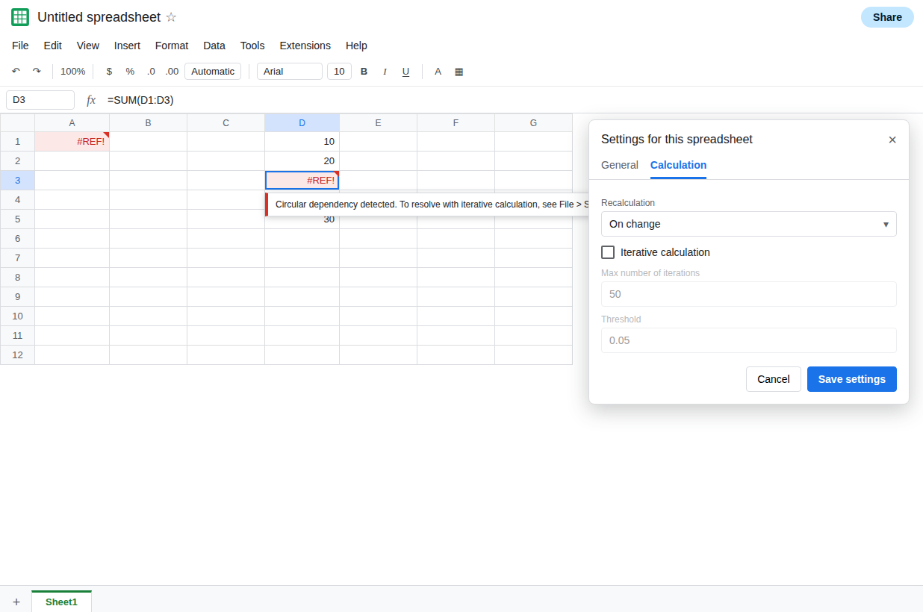Add a new sheet
The width and height of the screenshot is (923, 612).
tap(16, 602)
